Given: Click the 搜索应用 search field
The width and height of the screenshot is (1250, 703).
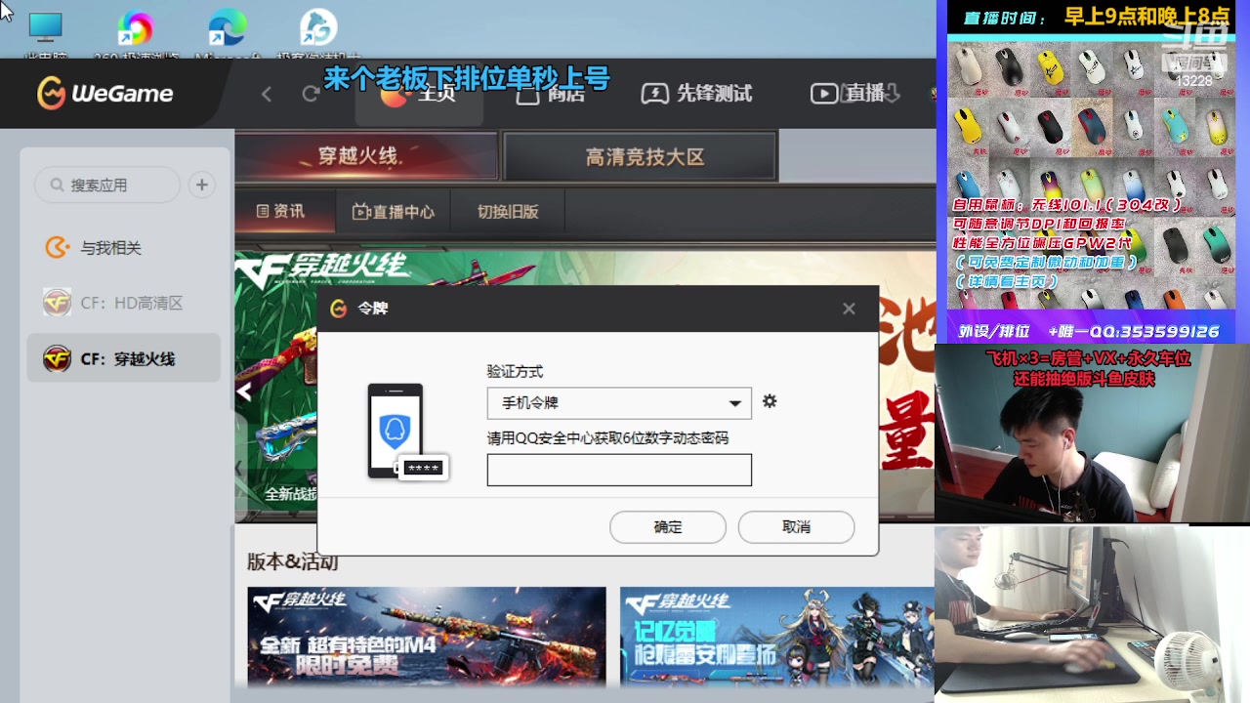Looking at the screenshot, I should click(107, 185).
